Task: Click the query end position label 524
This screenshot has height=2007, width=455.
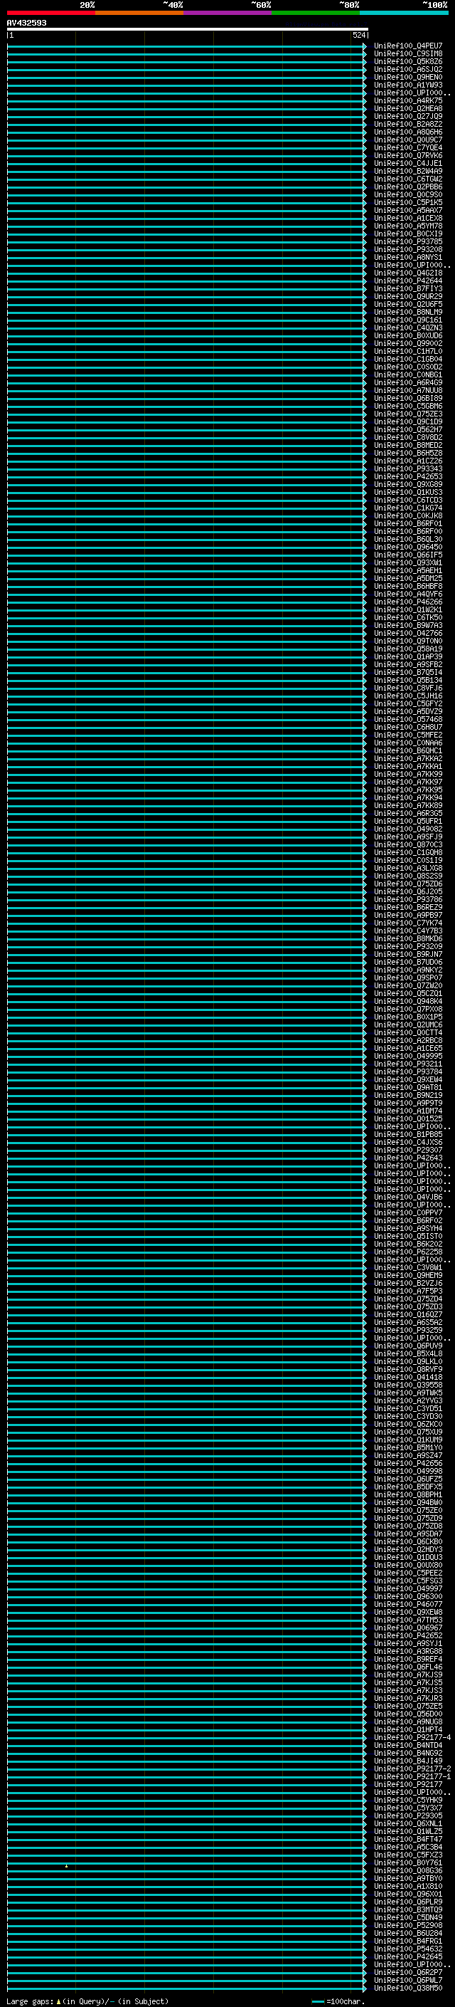Action: click(358, 36)
